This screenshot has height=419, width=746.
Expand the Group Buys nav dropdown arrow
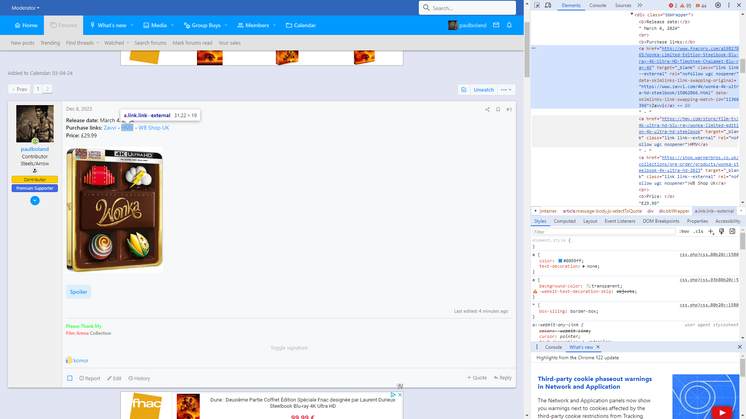226,25
